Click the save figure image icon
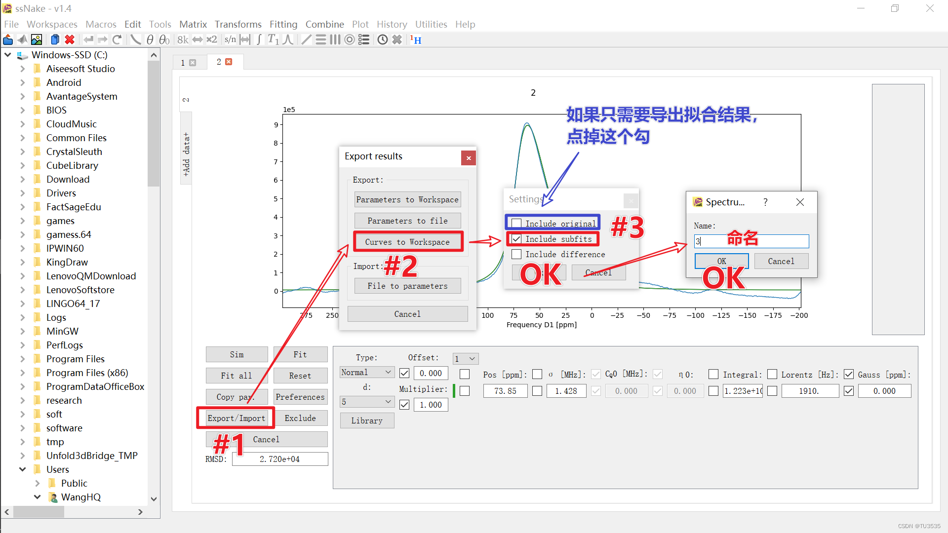Image resolution: width=948 pixels, height=533 pixels. click(x=37, y=39)
